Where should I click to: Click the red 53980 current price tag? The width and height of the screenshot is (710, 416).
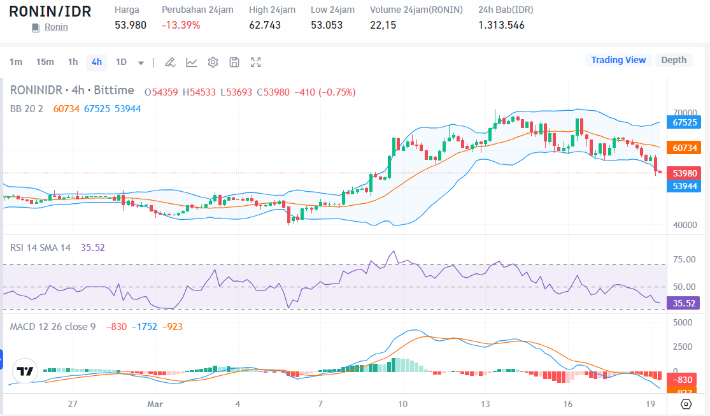684,173
